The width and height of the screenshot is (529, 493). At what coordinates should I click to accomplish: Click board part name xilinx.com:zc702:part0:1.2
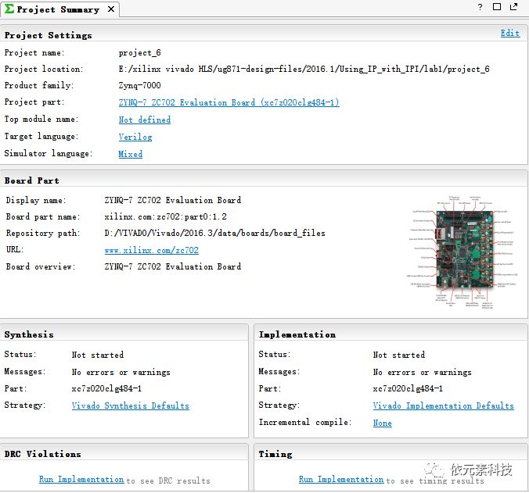click(x=165, y=216)
